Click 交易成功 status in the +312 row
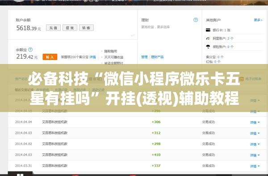The width and height of the screenshot is (268, 176). point(209,133)
